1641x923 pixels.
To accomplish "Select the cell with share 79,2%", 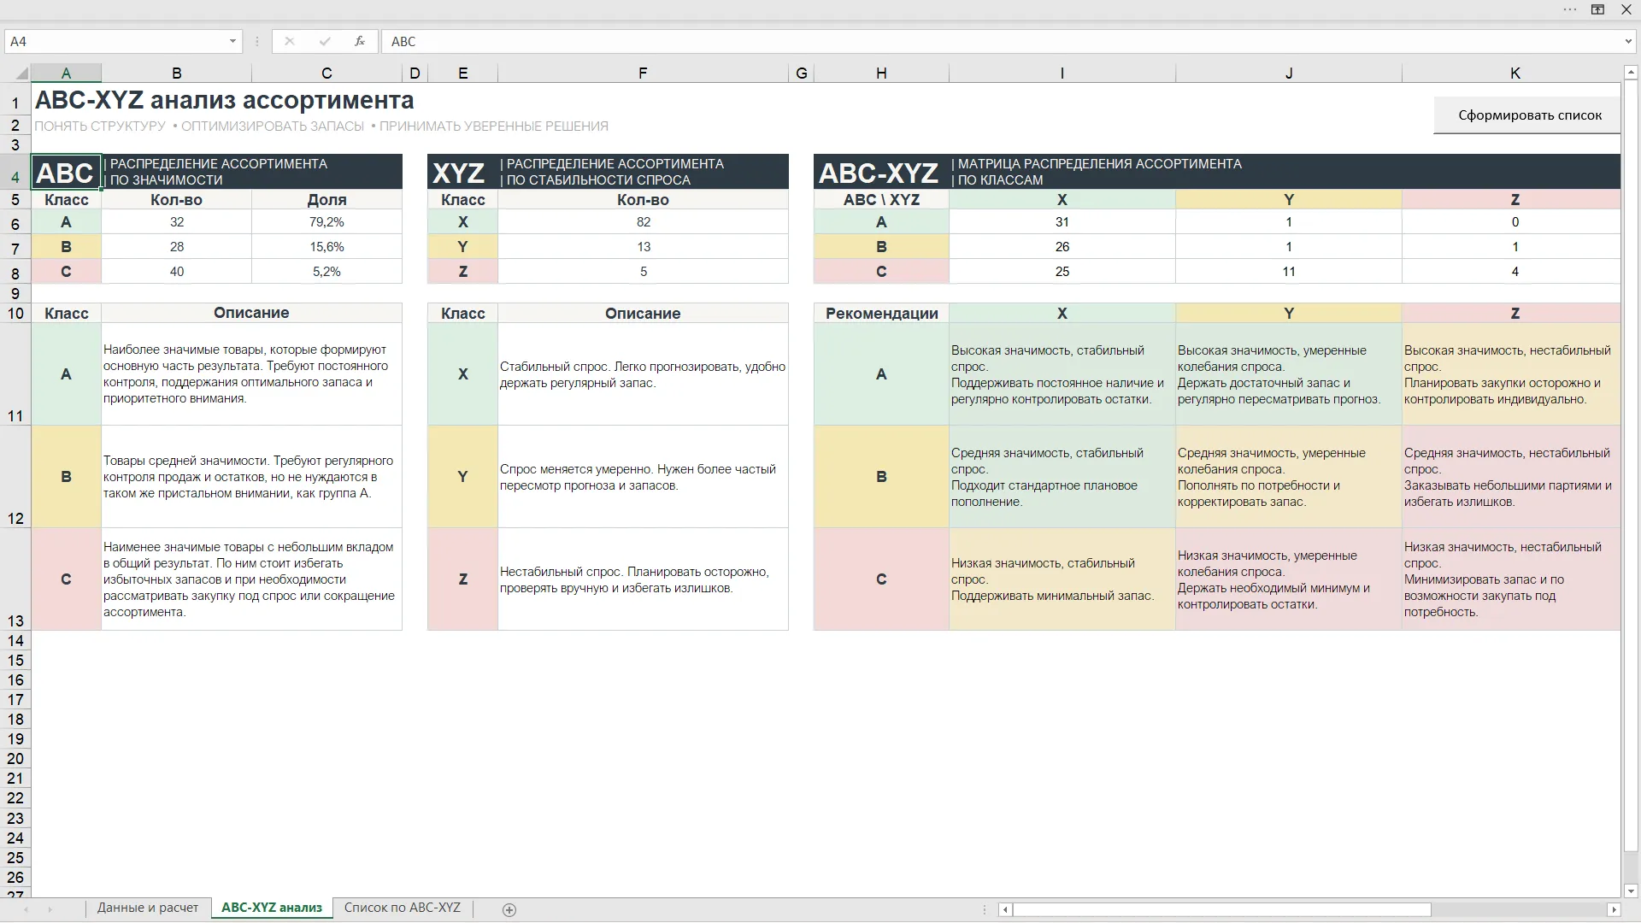I will point(326,222).
